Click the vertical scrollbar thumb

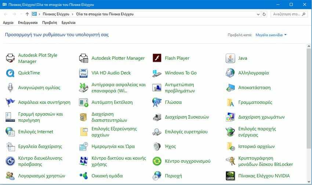[x=309, y=99]
